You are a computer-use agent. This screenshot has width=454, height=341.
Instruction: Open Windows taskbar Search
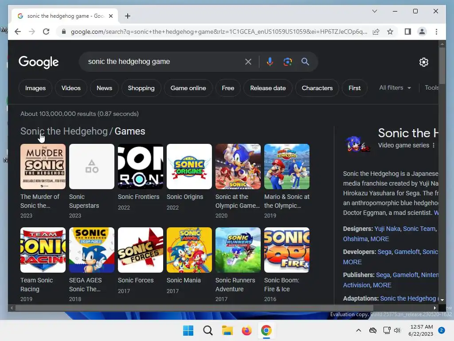coord(207,330)
